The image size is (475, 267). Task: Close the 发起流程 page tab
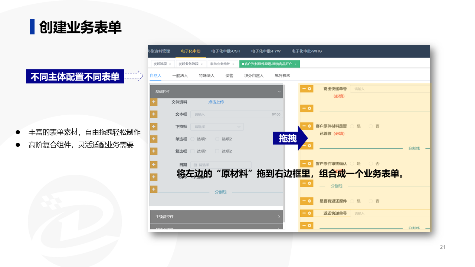(170, 64)
